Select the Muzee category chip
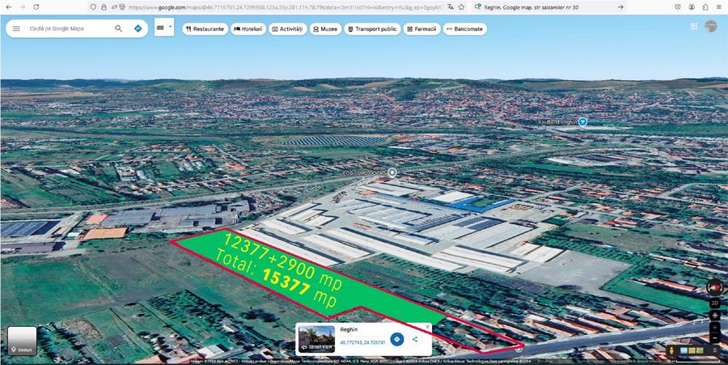 [325, 29]
